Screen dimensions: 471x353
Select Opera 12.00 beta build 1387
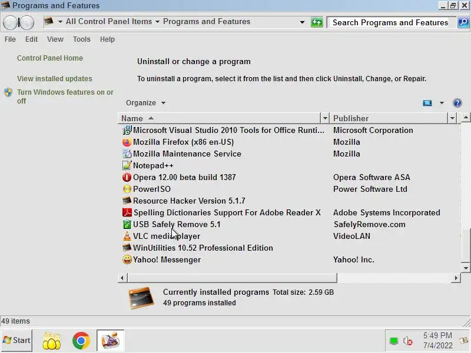184,178
